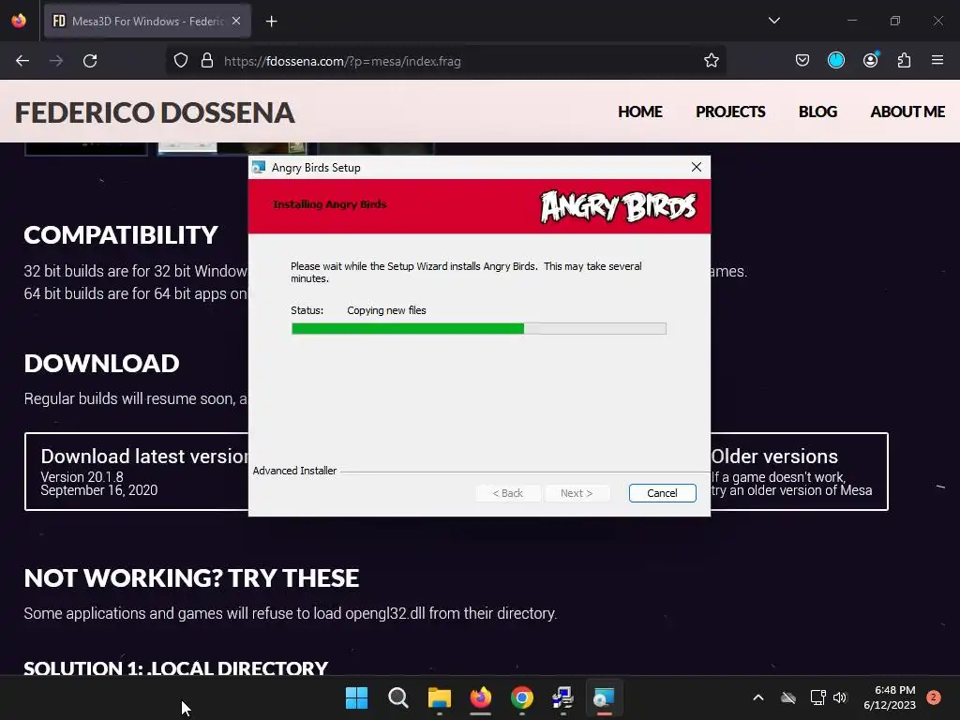This screenshot has height=720, width=960.
Task: Click the cloud sync tray icon
Action: [788, 697]
